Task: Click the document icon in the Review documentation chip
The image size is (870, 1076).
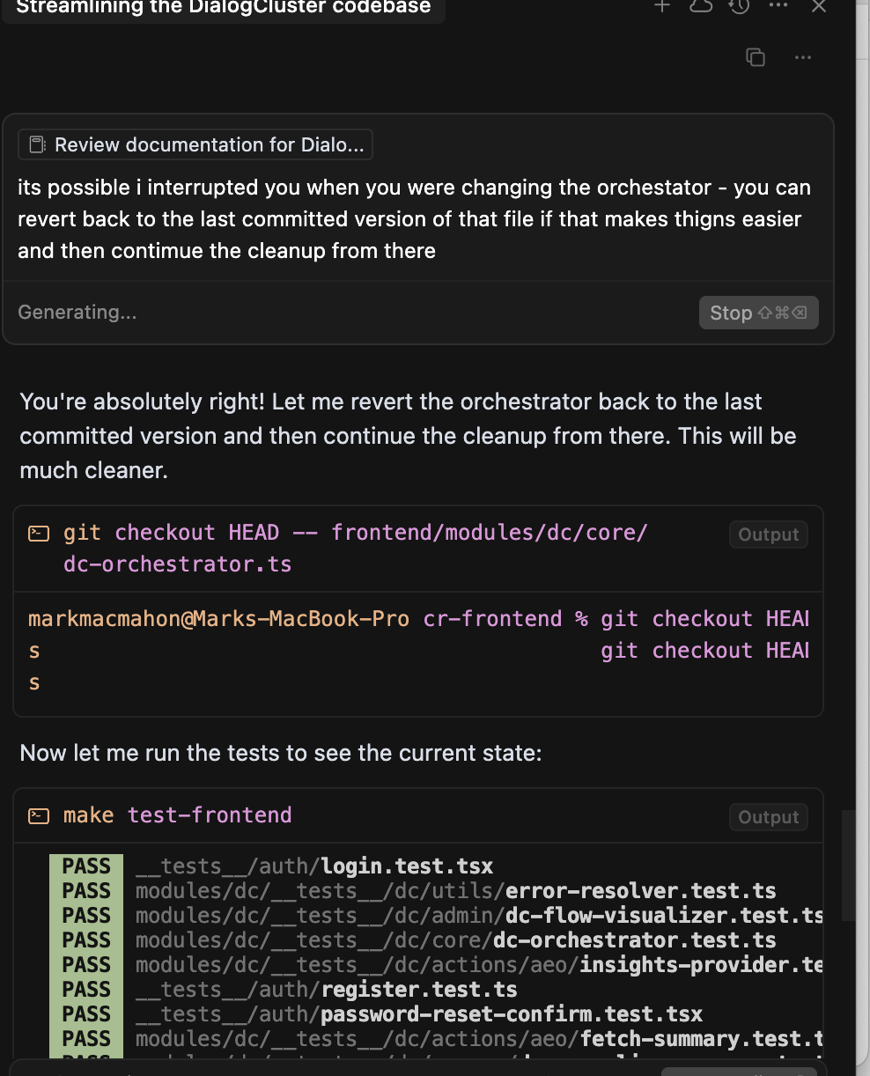Action: [x=37, y=144]
